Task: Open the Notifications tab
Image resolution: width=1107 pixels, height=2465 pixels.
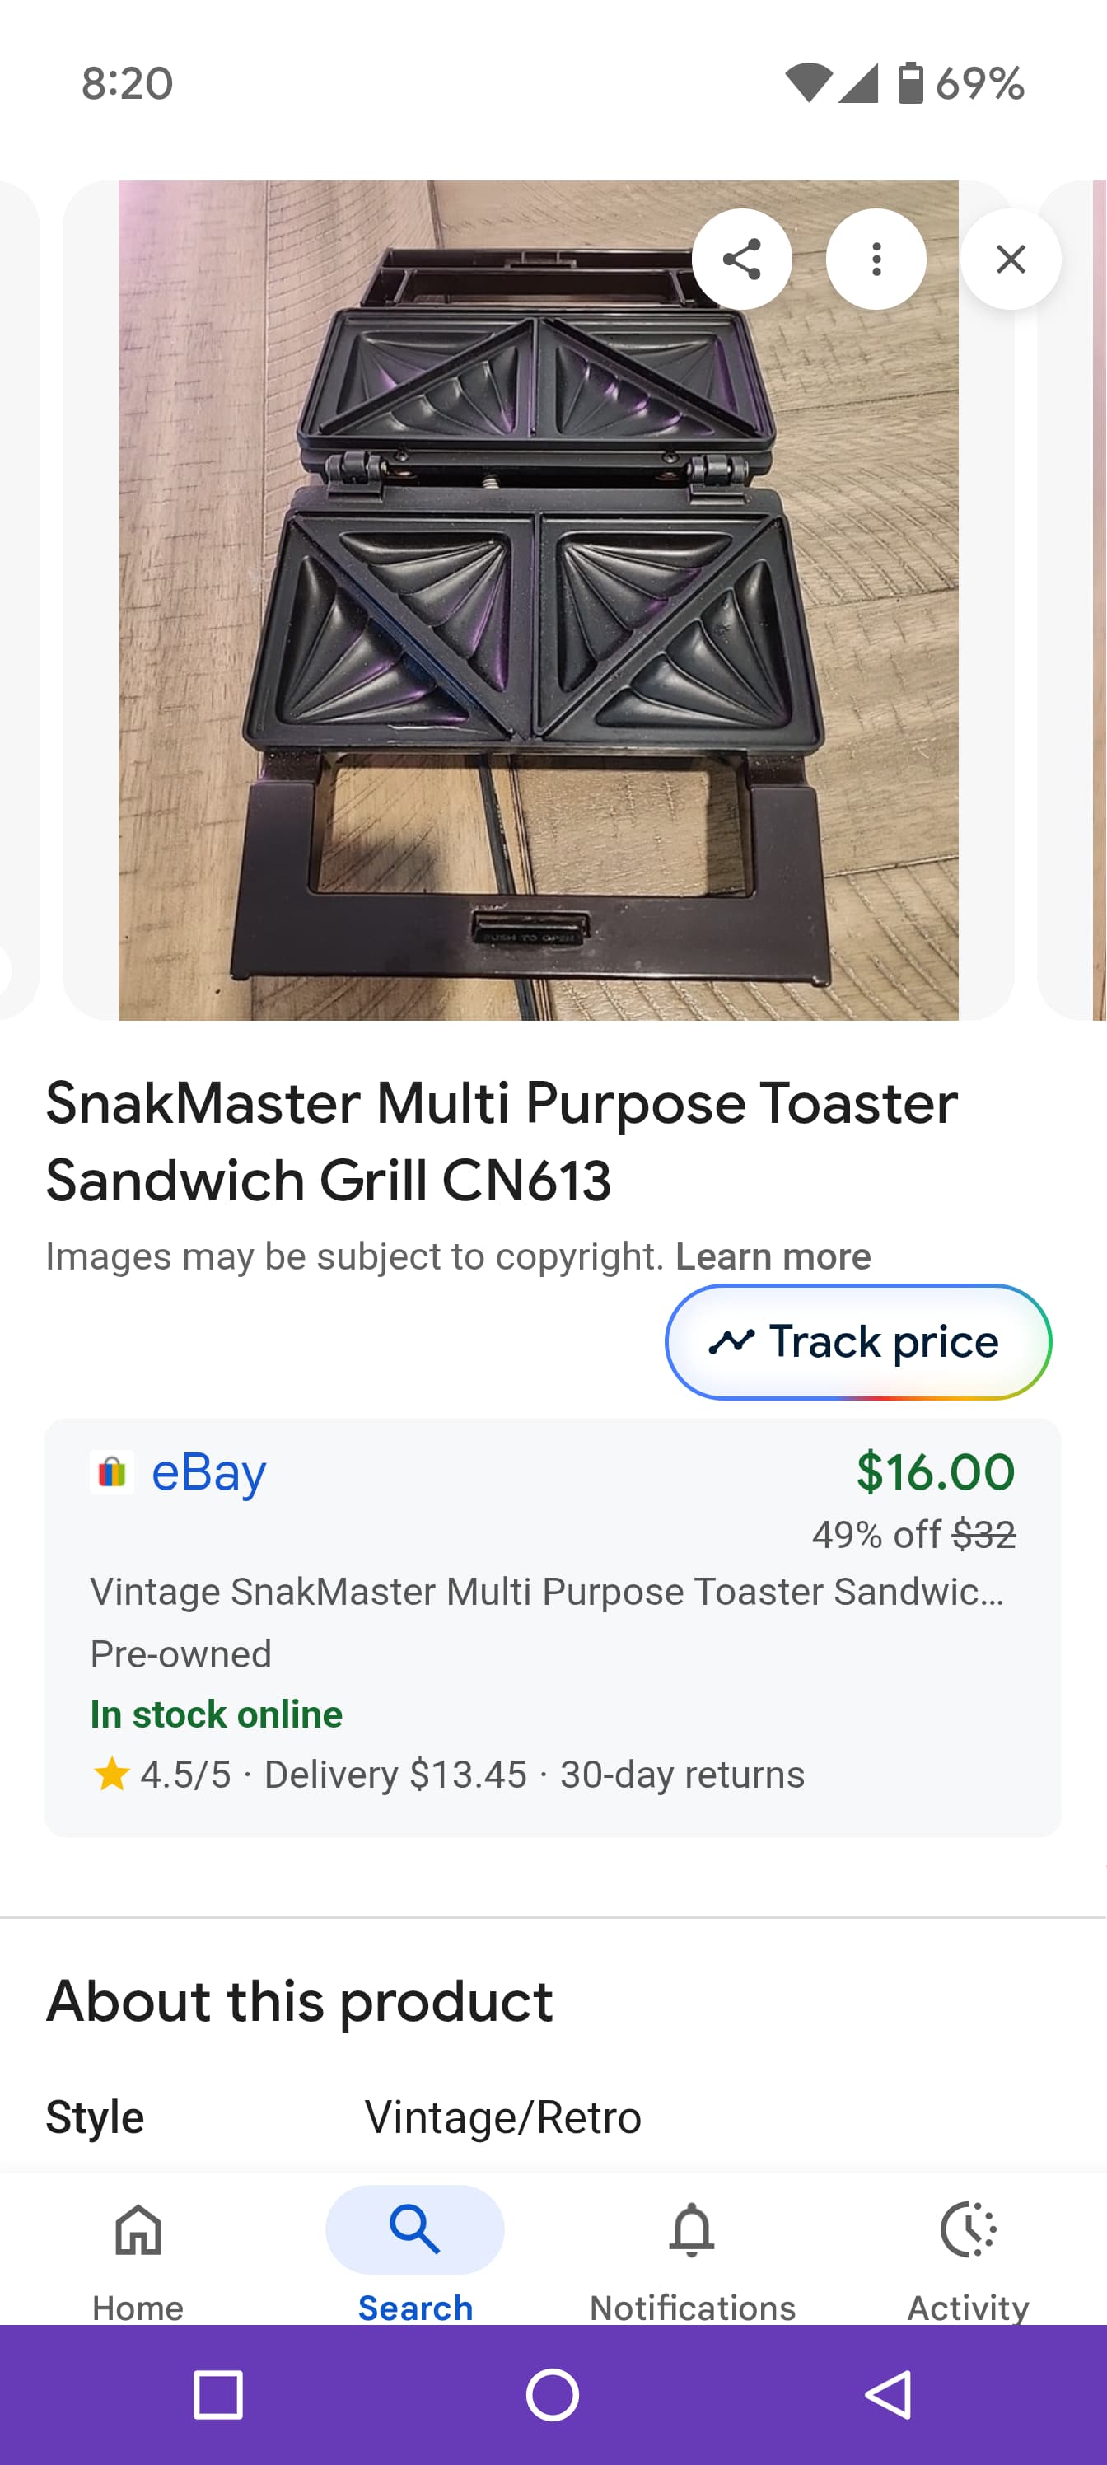Action: point(692,2254)
